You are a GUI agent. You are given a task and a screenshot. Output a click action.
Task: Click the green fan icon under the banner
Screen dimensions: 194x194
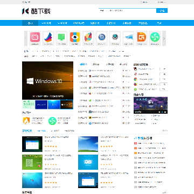52,121
